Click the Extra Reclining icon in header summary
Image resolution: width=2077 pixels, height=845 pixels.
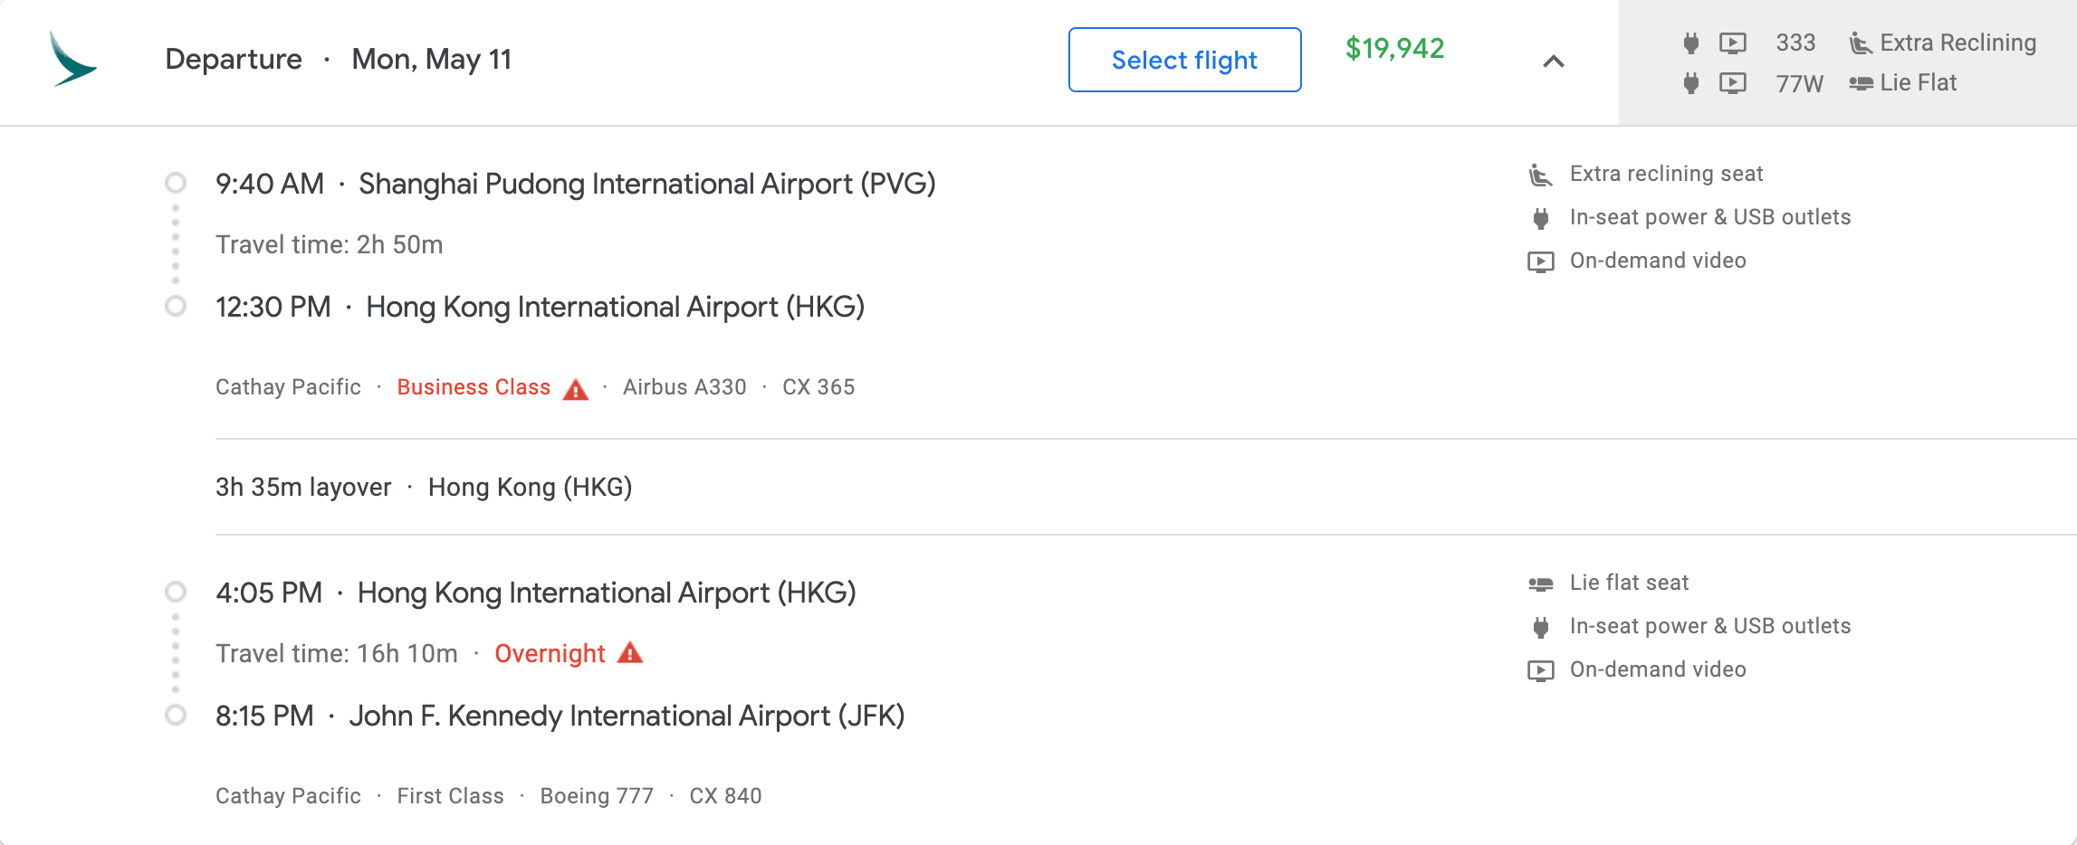[1861, 43]
